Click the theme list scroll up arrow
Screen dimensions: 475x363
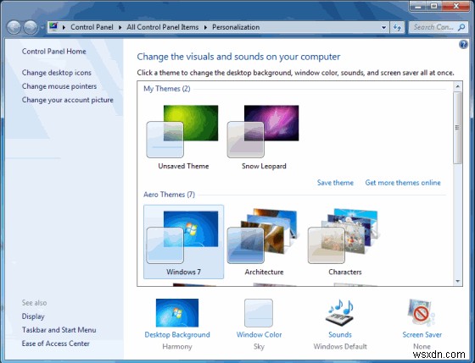coord(457,86)
